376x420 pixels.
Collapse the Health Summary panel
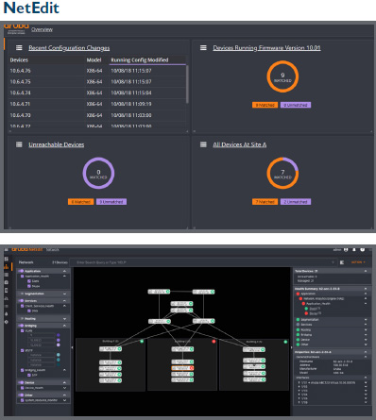tap(366, 289)
